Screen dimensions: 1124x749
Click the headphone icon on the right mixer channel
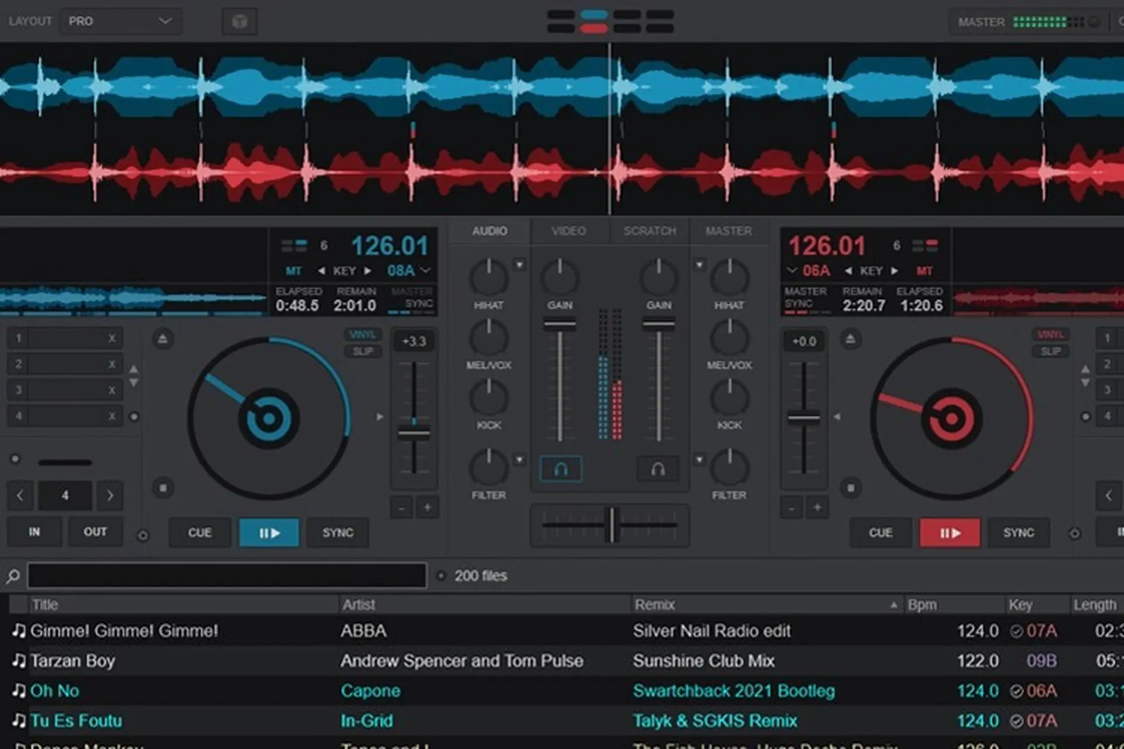657,468
